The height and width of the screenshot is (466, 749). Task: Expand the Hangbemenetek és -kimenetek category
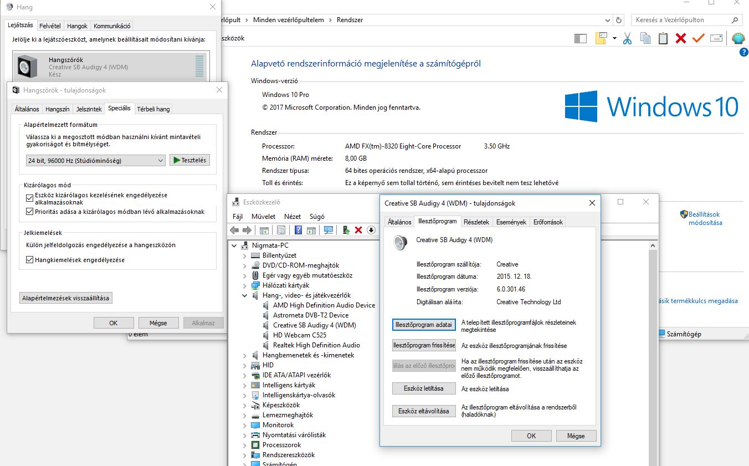(245, 355)
